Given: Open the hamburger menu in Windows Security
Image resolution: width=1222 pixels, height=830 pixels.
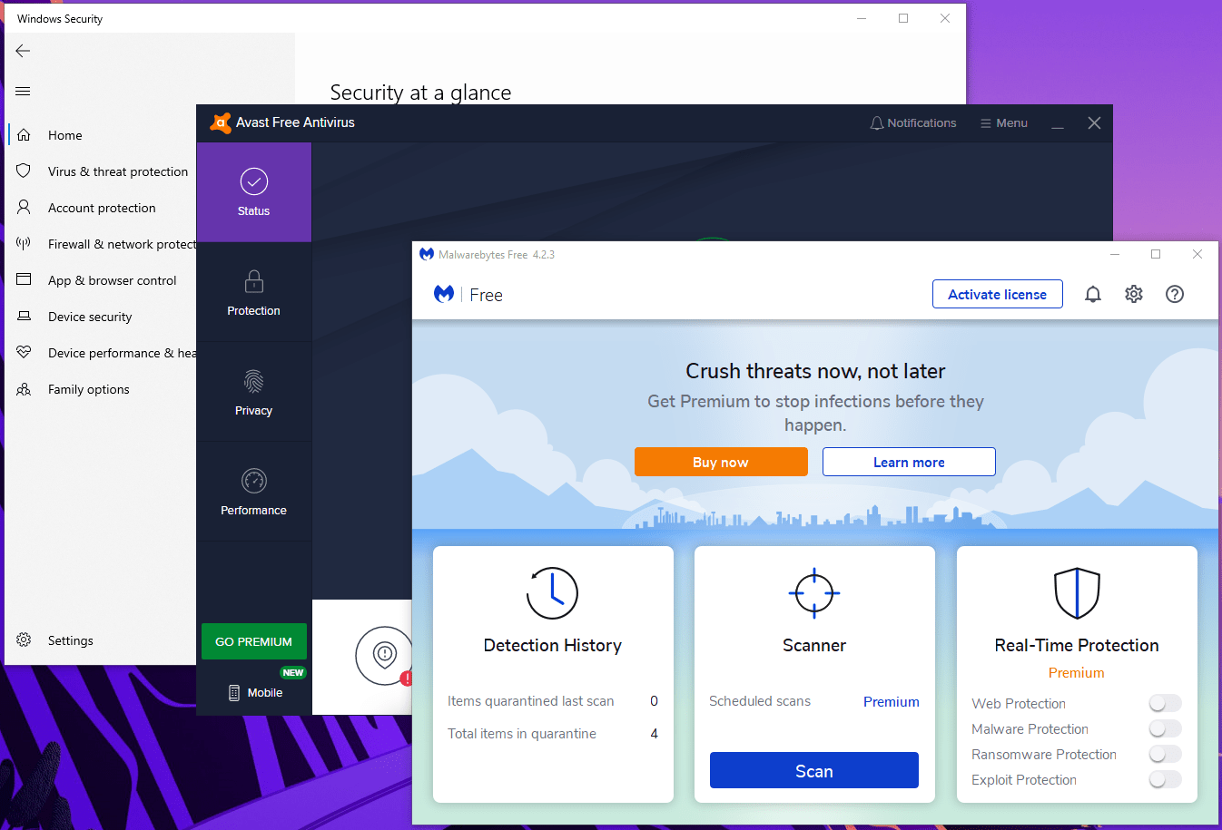Looking at the screenshot, I should point(24,91).
